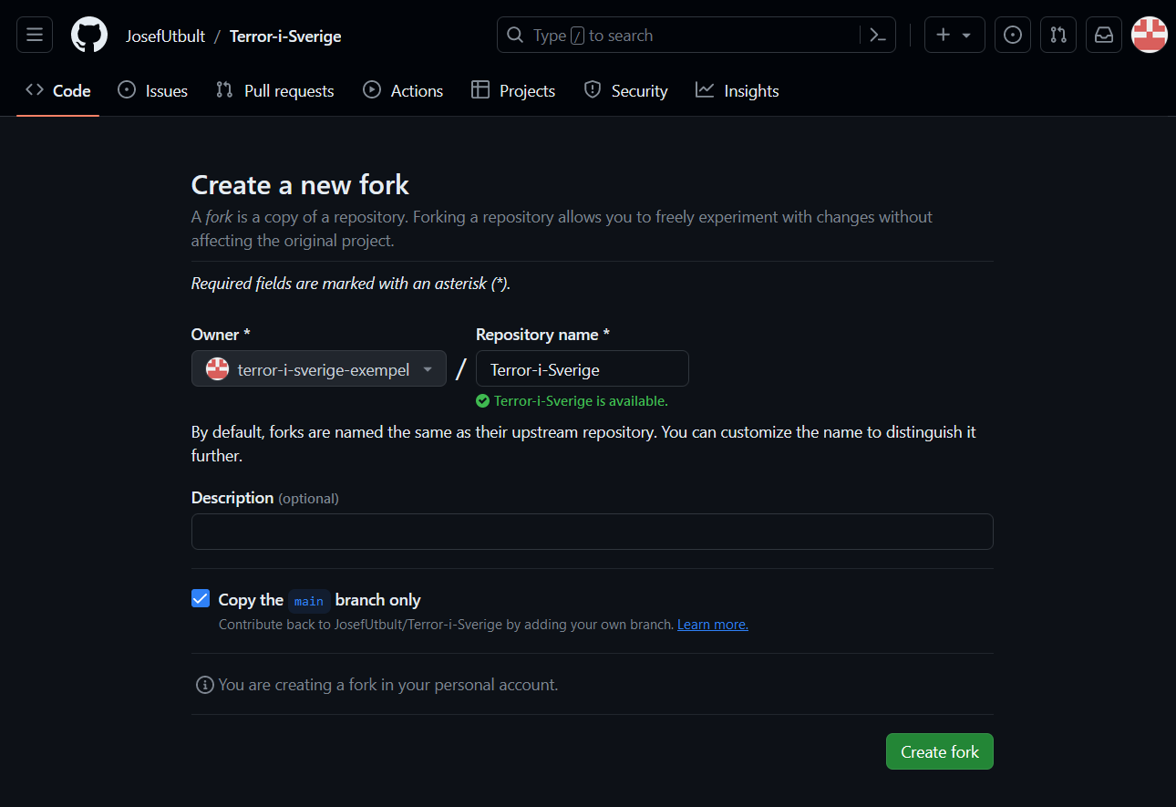The width and height of the screenshot is (1176, 807).
Task: Click the required fields asterisk note
Action: 351,284
